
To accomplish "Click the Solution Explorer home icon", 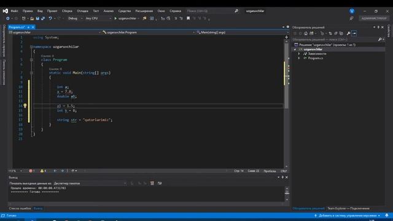I will click(306, 33).
